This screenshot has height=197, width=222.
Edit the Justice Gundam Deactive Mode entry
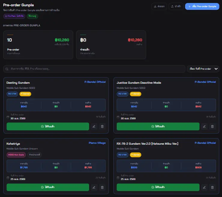coord(204,126)
